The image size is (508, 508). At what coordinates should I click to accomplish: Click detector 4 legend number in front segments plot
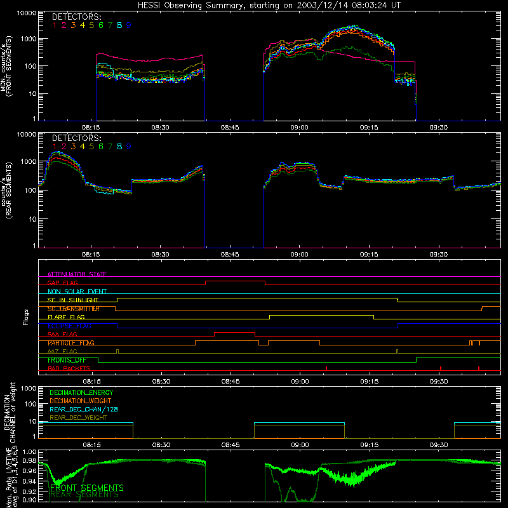(x=83, y=25)
